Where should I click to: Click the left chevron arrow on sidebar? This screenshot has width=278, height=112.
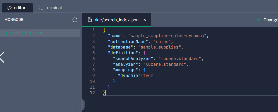click(2, 57)
